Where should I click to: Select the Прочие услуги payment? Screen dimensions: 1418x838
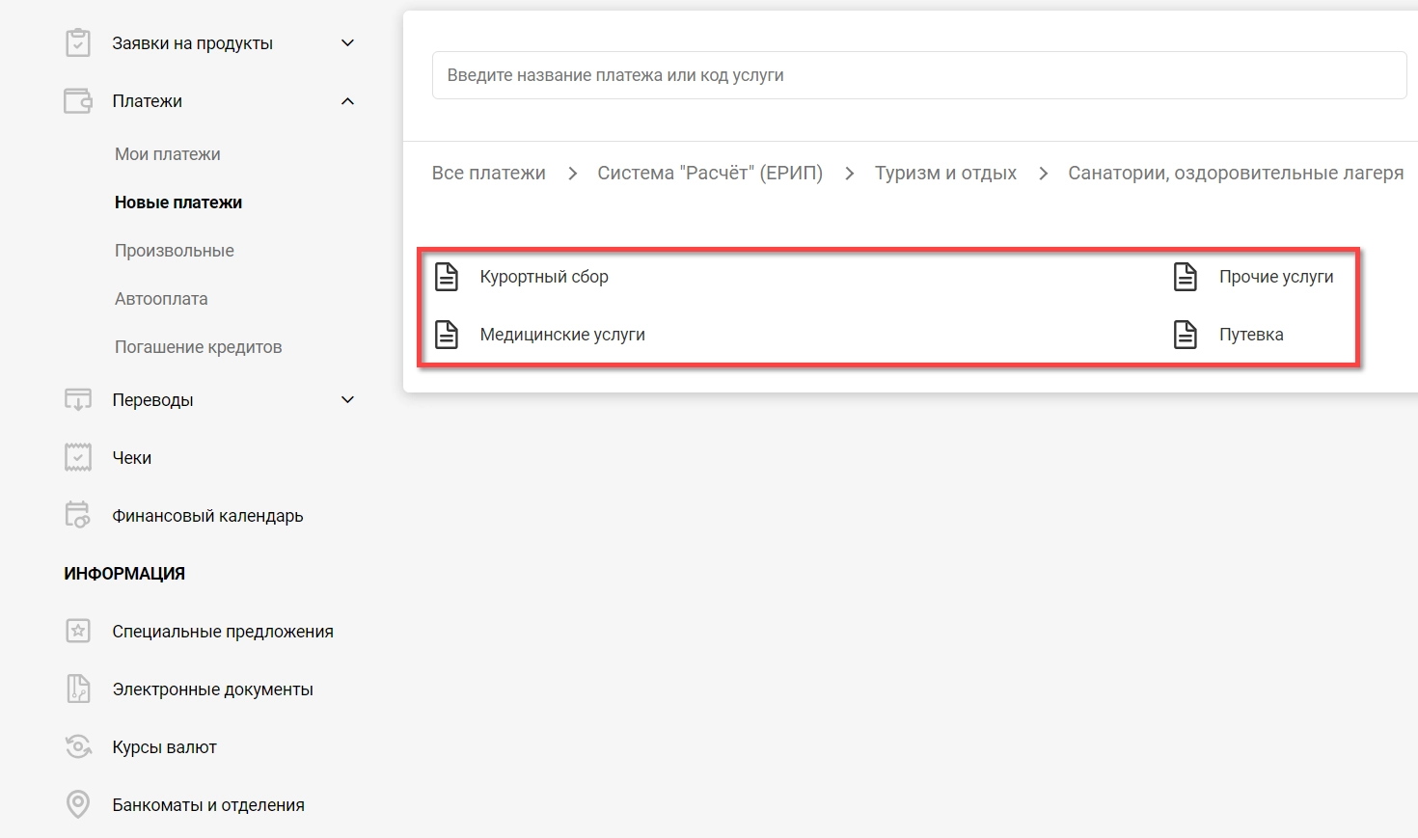coord(1276,277)
